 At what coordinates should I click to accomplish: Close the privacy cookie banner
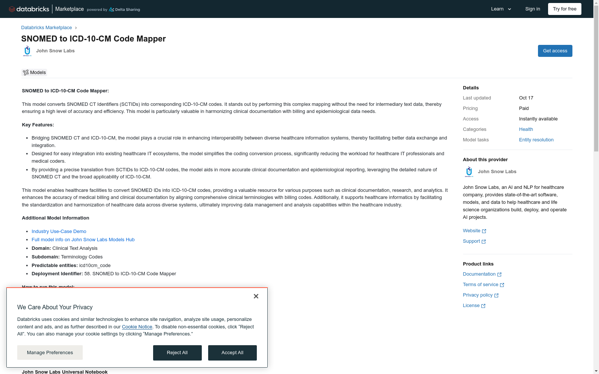click(x=256, y=296)
